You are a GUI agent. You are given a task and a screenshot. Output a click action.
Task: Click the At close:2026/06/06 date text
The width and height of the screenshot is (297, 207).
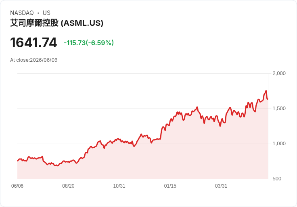(34, 60)
